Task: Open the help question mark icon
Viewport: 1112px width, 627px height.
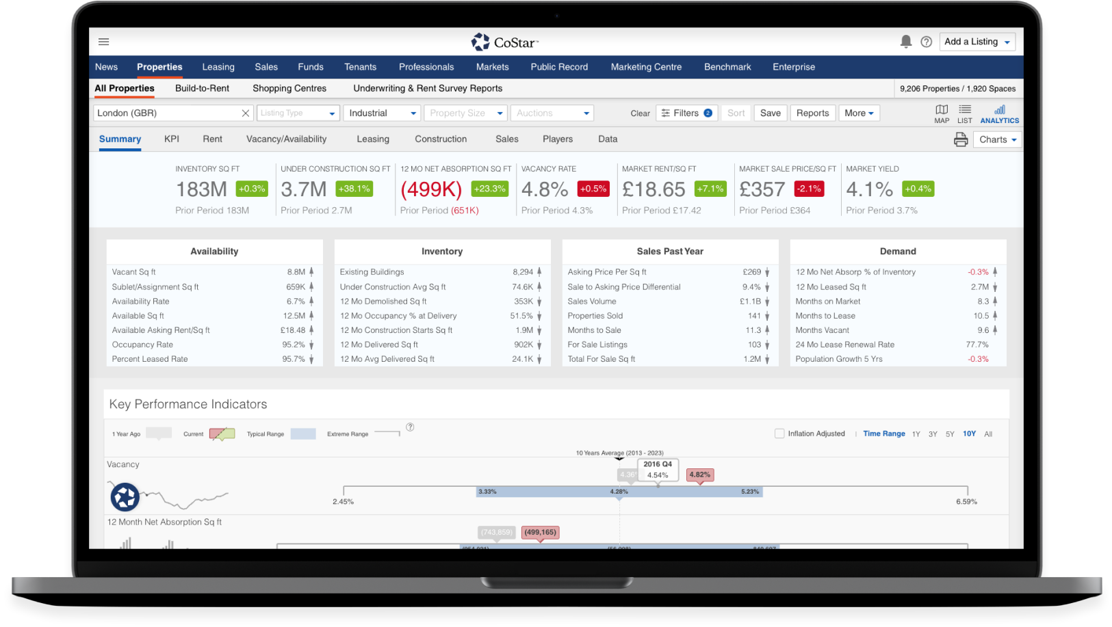Action: coord(927,42)
